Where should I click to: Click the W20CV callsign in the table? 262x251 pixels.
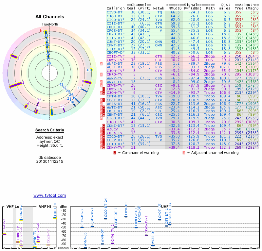coord(113,129)
